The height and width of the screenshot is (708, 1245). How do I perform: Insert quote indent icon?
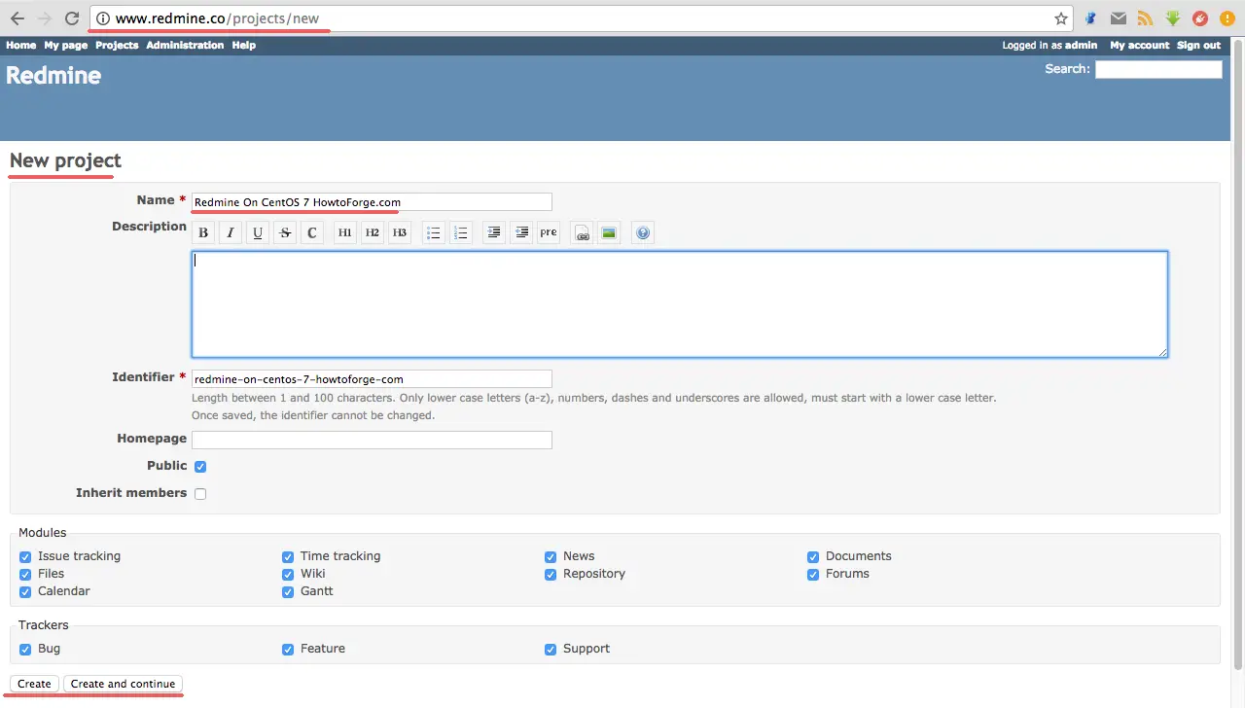(494, 232)
